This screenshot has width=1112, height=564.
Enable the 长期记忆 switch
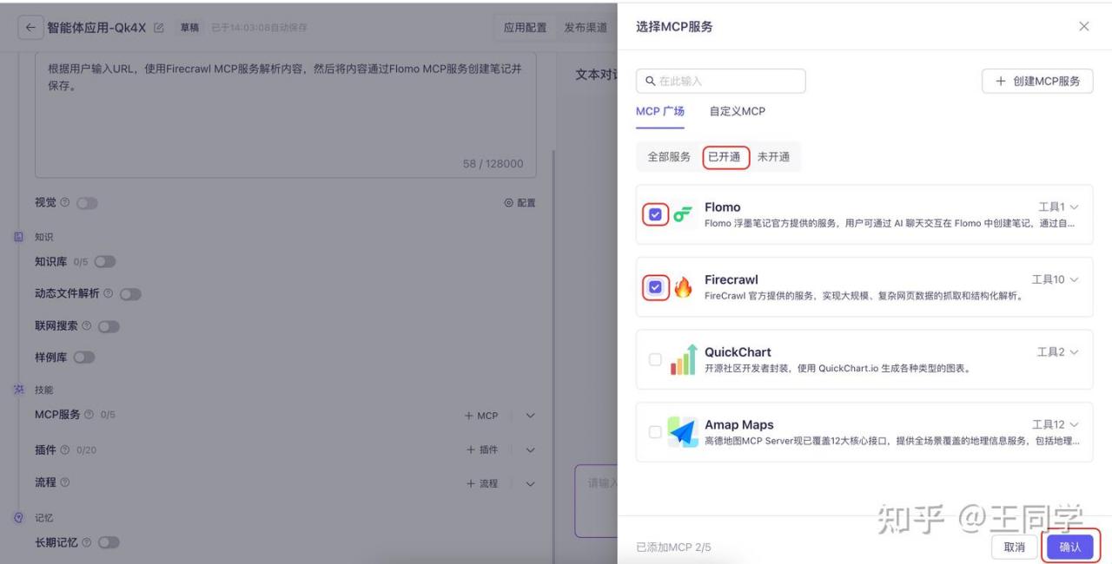(109, 543)
